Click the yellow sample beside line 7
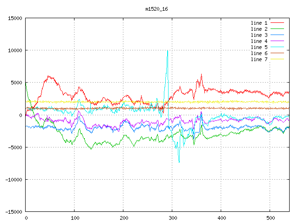The height and width of the screenshot is (224, 298). pos(278,59)
